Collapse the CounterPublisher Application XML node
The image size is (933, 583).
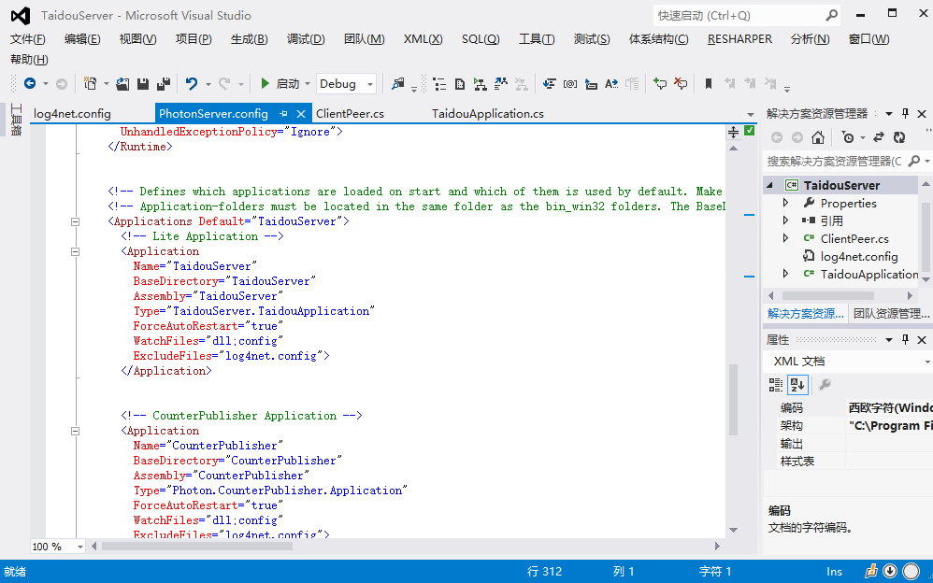pyautogui.click(x=75, y=431)
